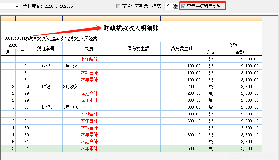Screen dimensions: 279x160
Task: Click the 行高 value input field
Action: coord(168,7)
